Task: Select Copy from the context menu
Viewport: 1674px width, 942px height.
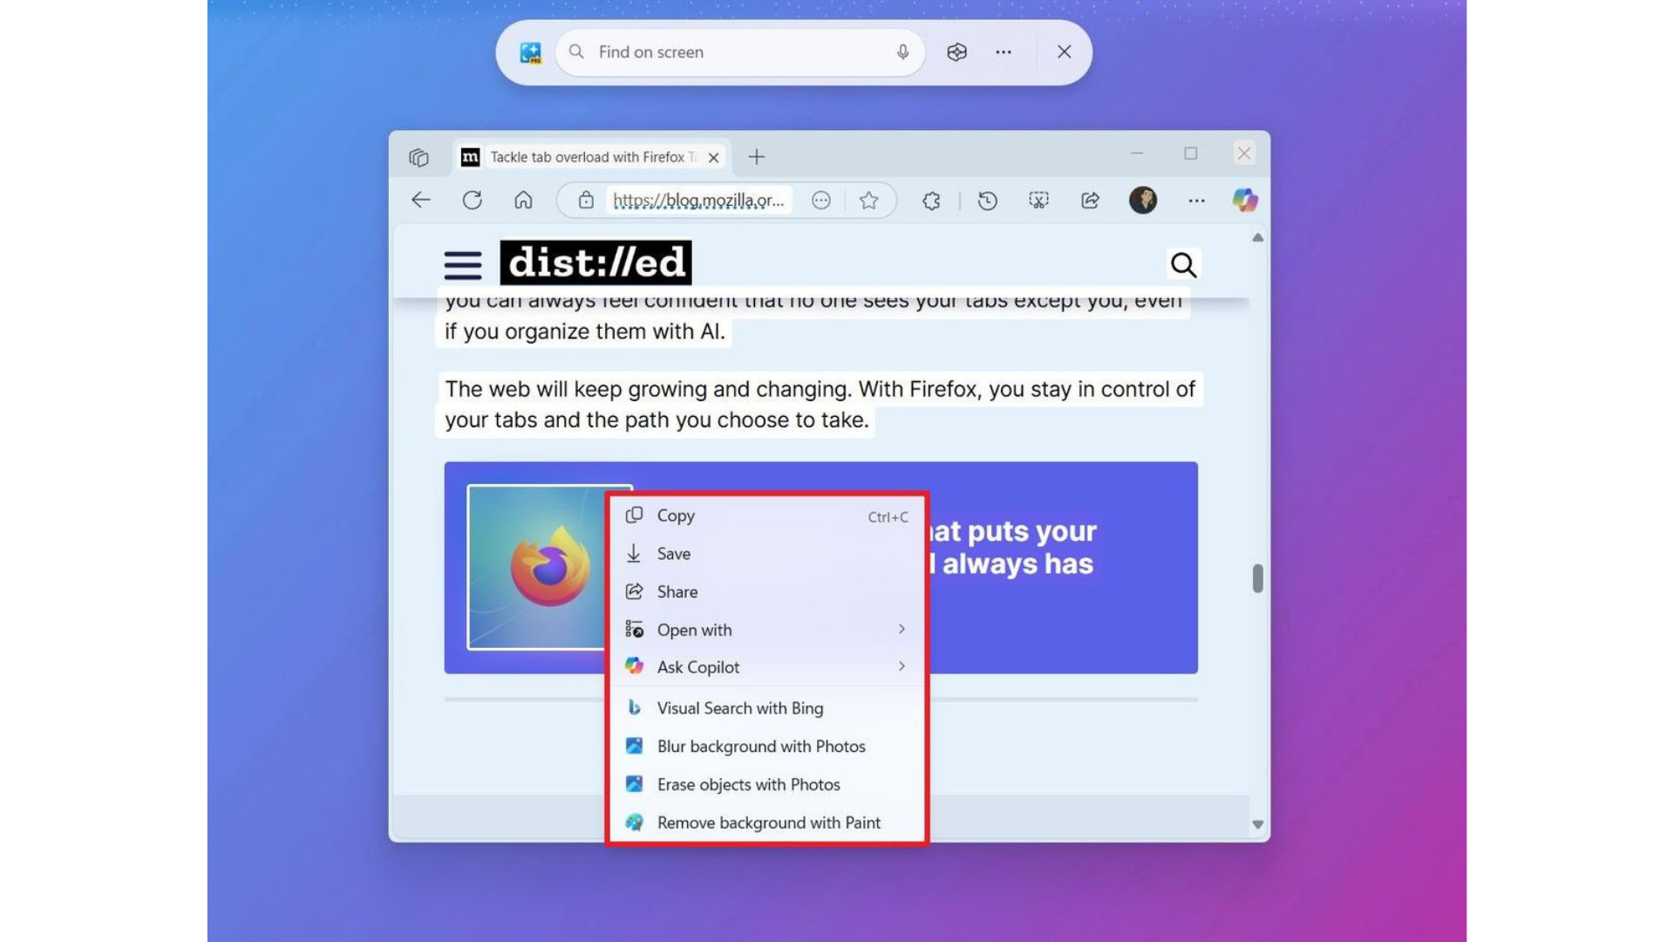Action: coord(676,515)
